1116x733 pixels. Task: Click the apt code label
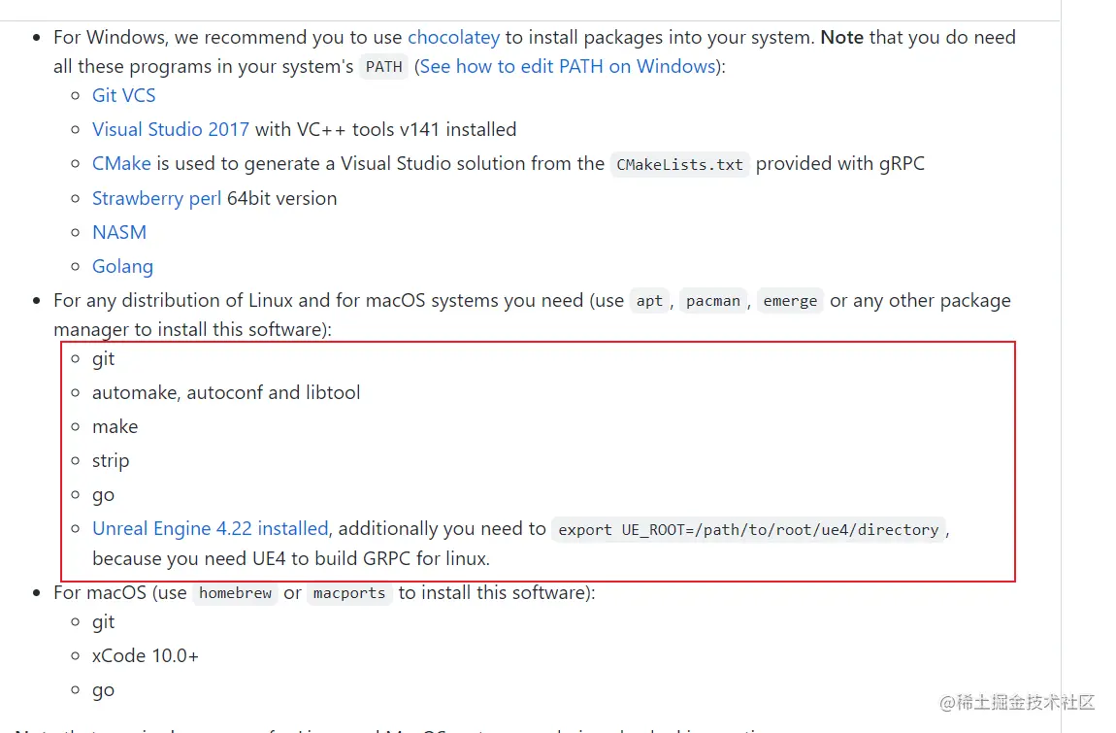pos(649,301)
